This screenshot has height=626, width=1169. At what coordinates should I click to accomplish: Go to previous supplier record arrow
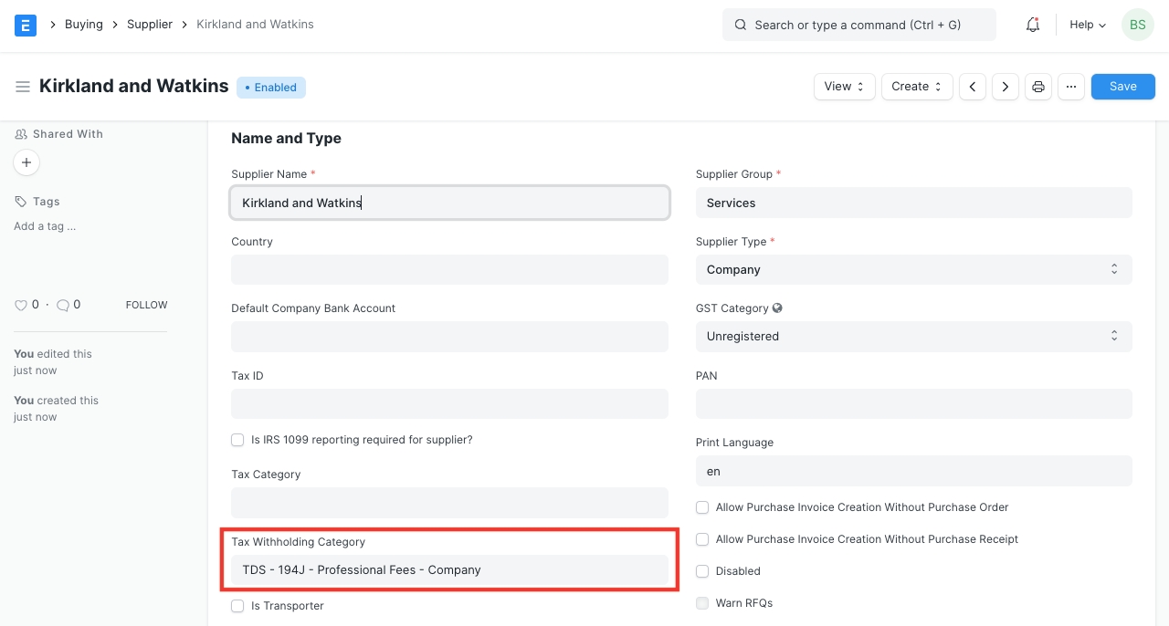tap(973, 87)
